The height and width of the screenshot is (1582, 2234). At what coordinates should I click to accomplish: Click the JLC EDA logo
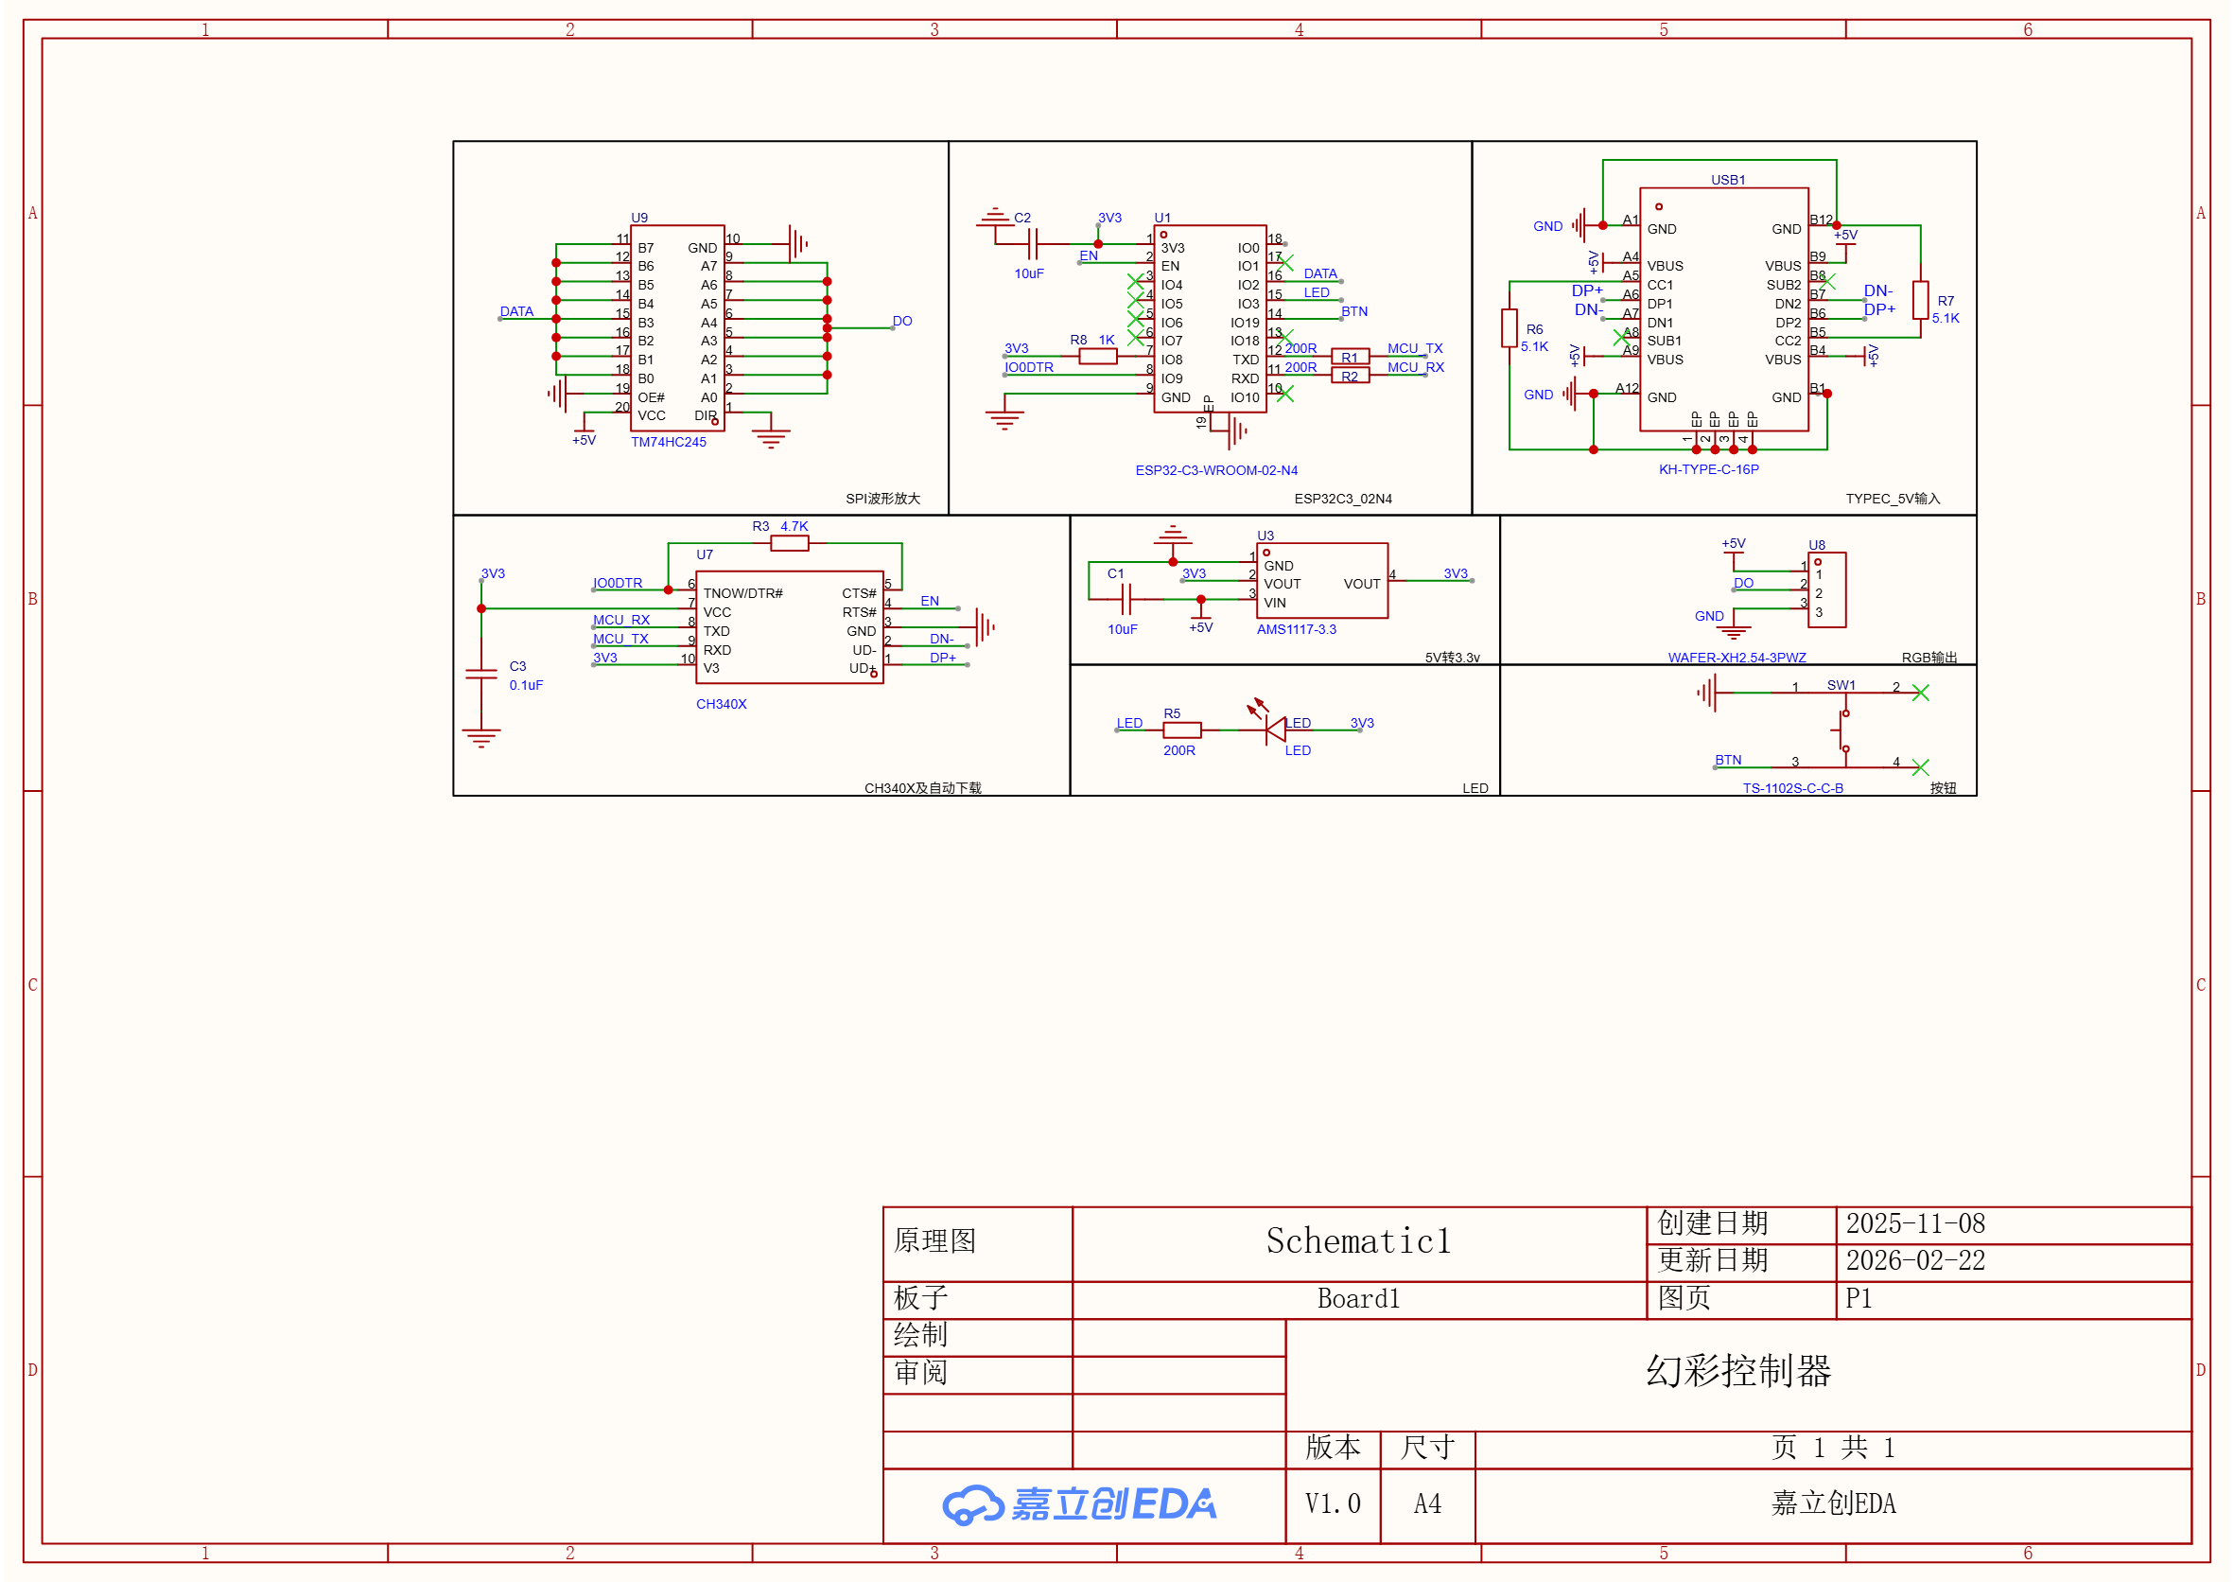[1081, 1504]
